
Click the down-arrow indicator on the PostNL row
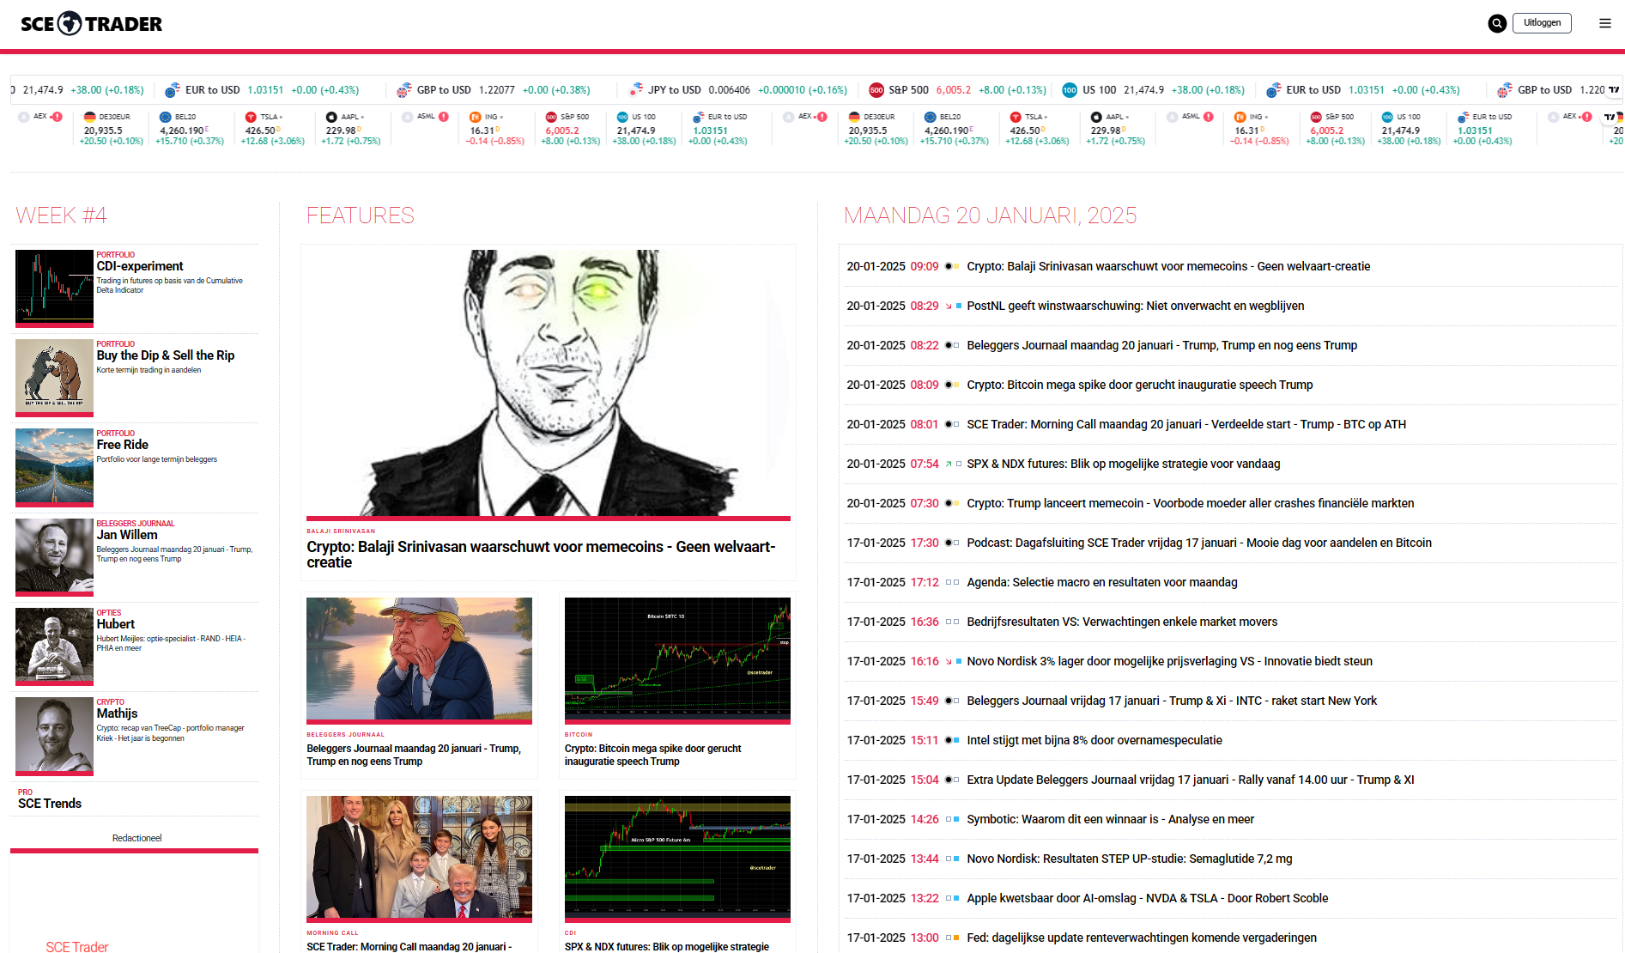[949, 307]
